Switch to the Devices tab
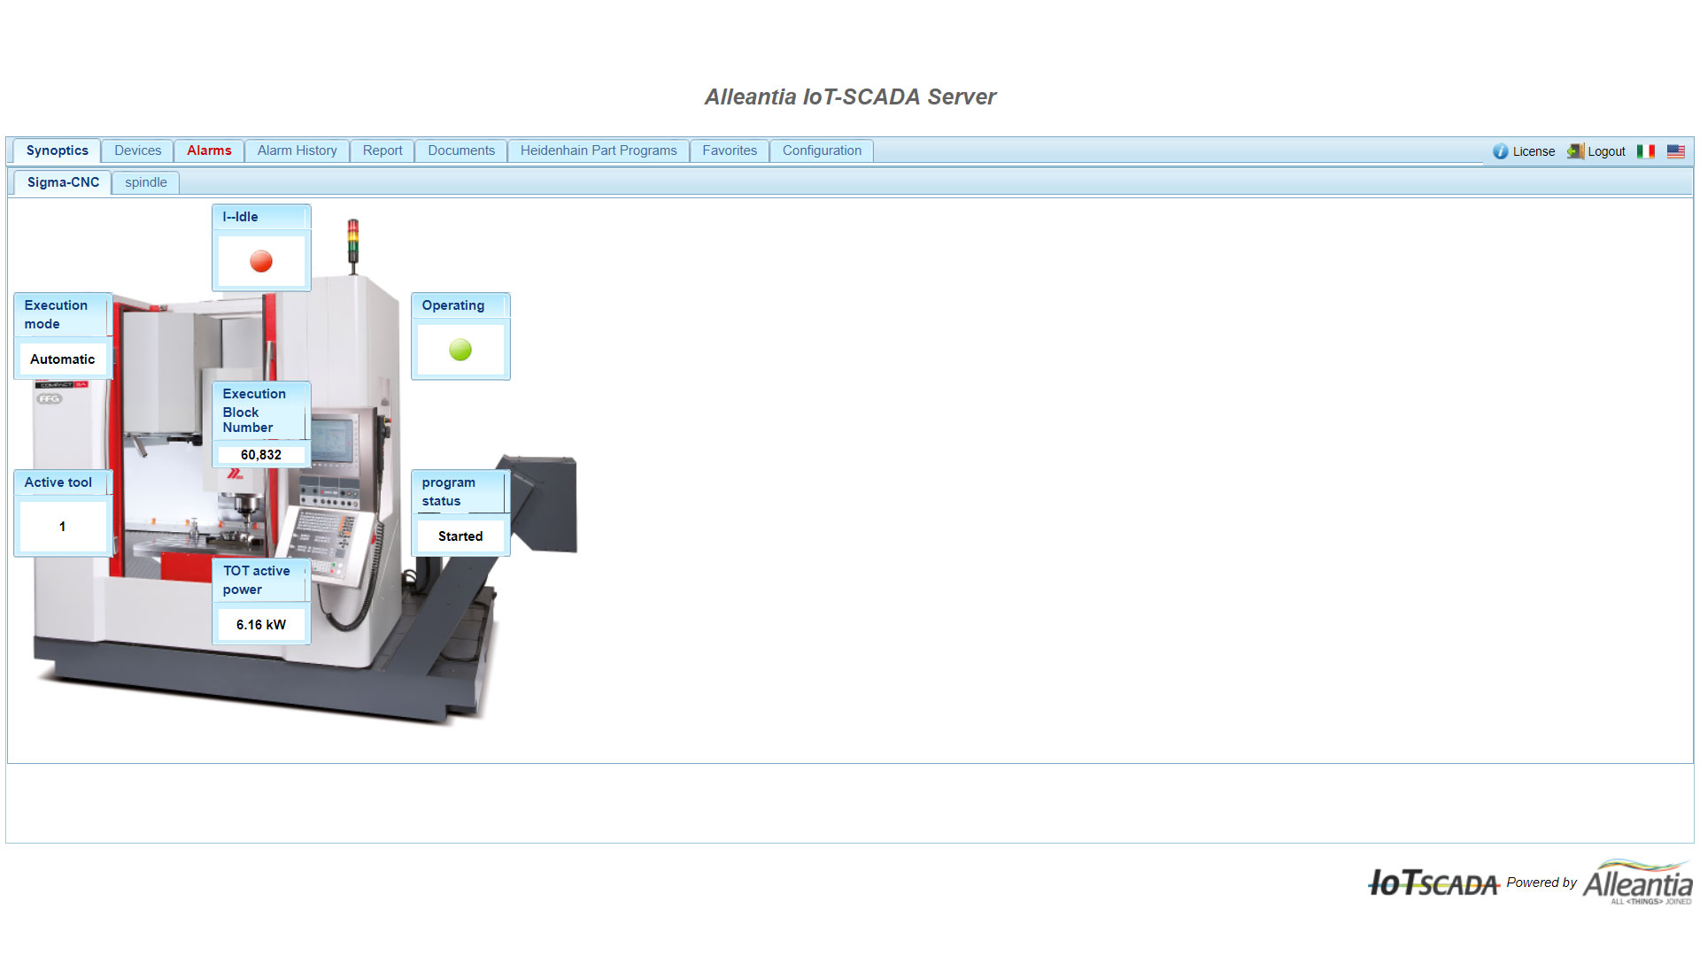Image resolution: width=1700 pixels, height=956 pixels. 136,150
